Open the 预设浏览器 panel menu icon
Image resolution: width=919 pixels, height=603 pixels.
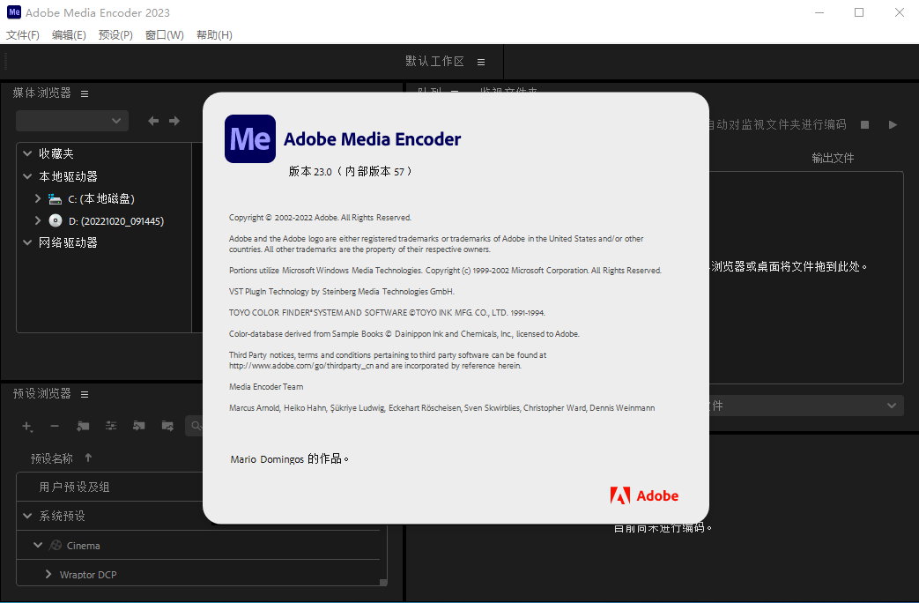pyautogui.click(x=85, y=395)
